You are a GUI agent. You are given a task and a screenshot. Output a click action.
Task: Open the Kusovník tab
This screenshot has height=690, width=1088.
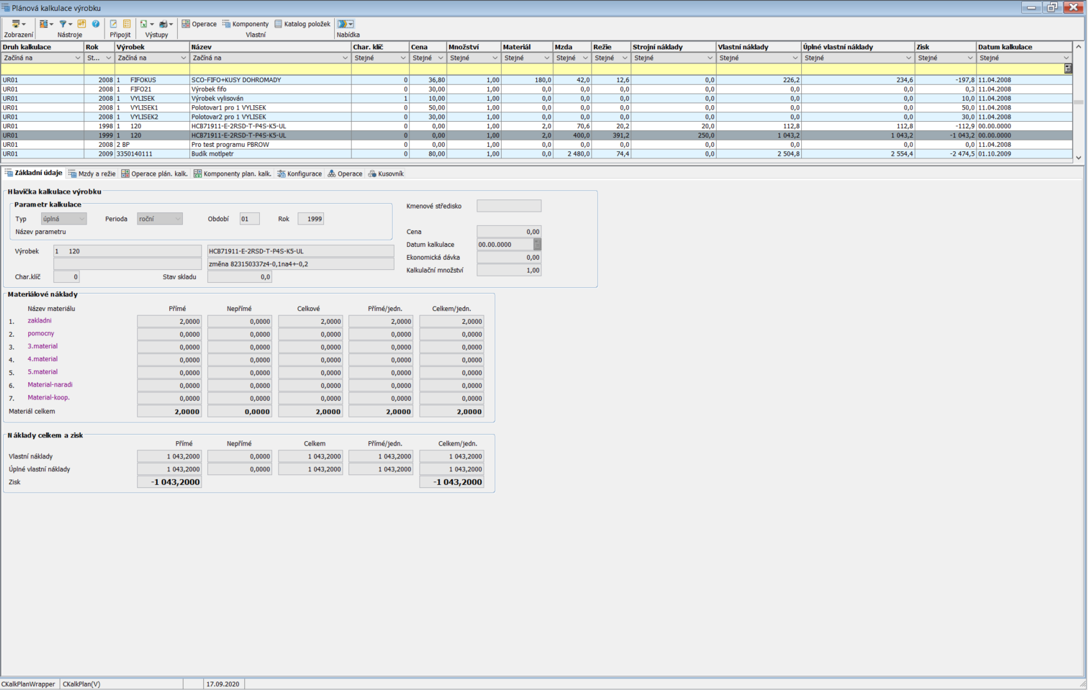(386, 174)
